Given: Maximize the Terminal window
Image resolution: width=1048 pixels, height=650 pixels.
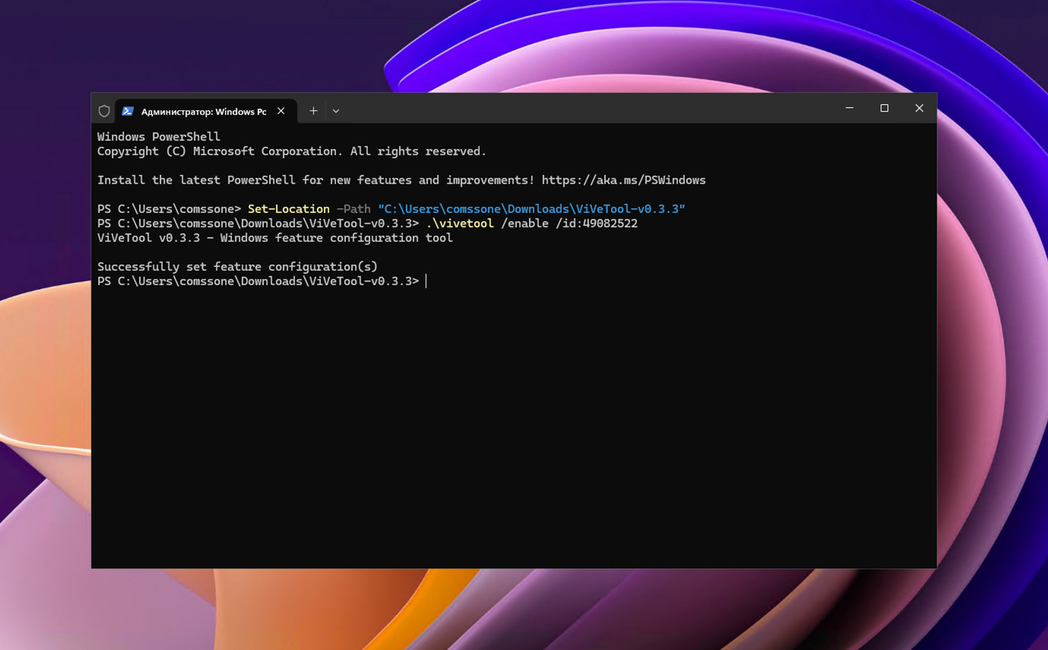Looking at the screenshot, I should click(885, 108).
